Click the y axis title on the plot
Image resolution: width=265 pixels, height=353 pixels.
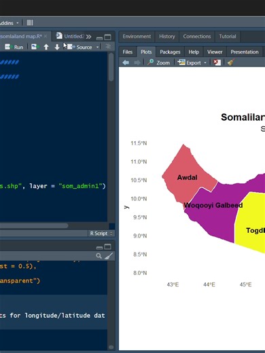126,207
